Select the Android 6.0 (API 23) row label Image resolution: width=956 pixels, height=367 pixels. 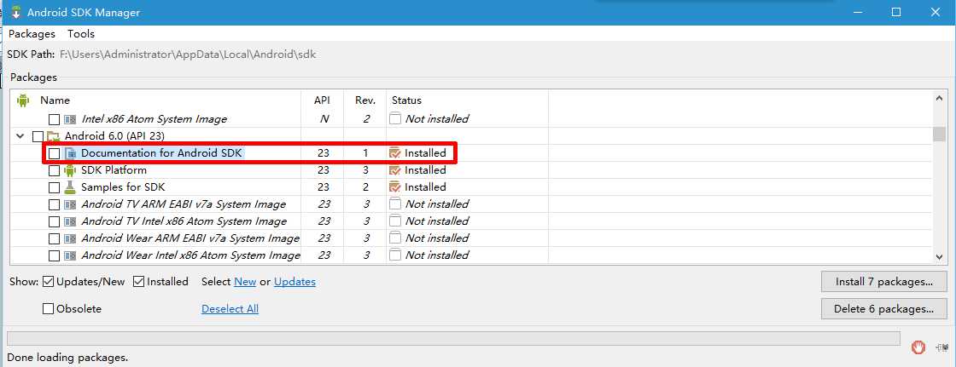coord(114,136)
